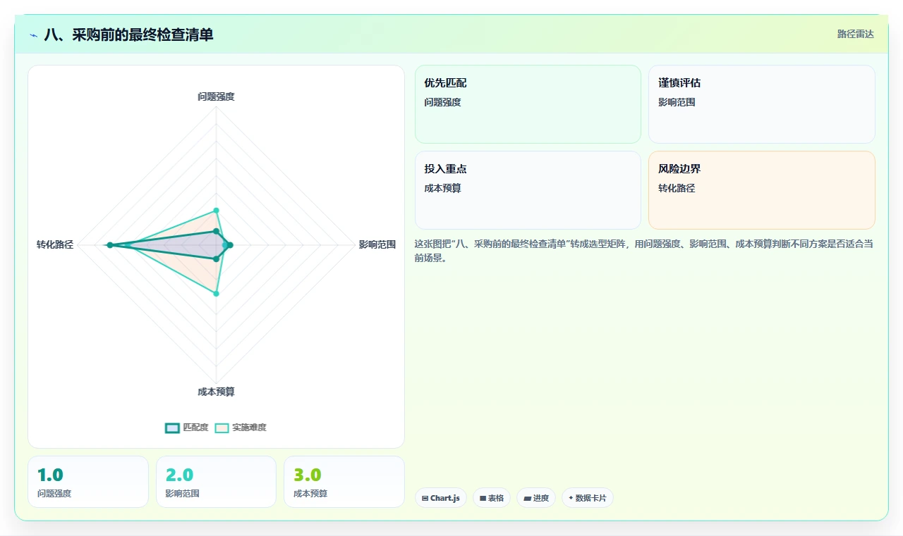This screenshot has width=903, height=536.
Task: Click the lightning icon beside the title
Action: [x=34, y=35]
